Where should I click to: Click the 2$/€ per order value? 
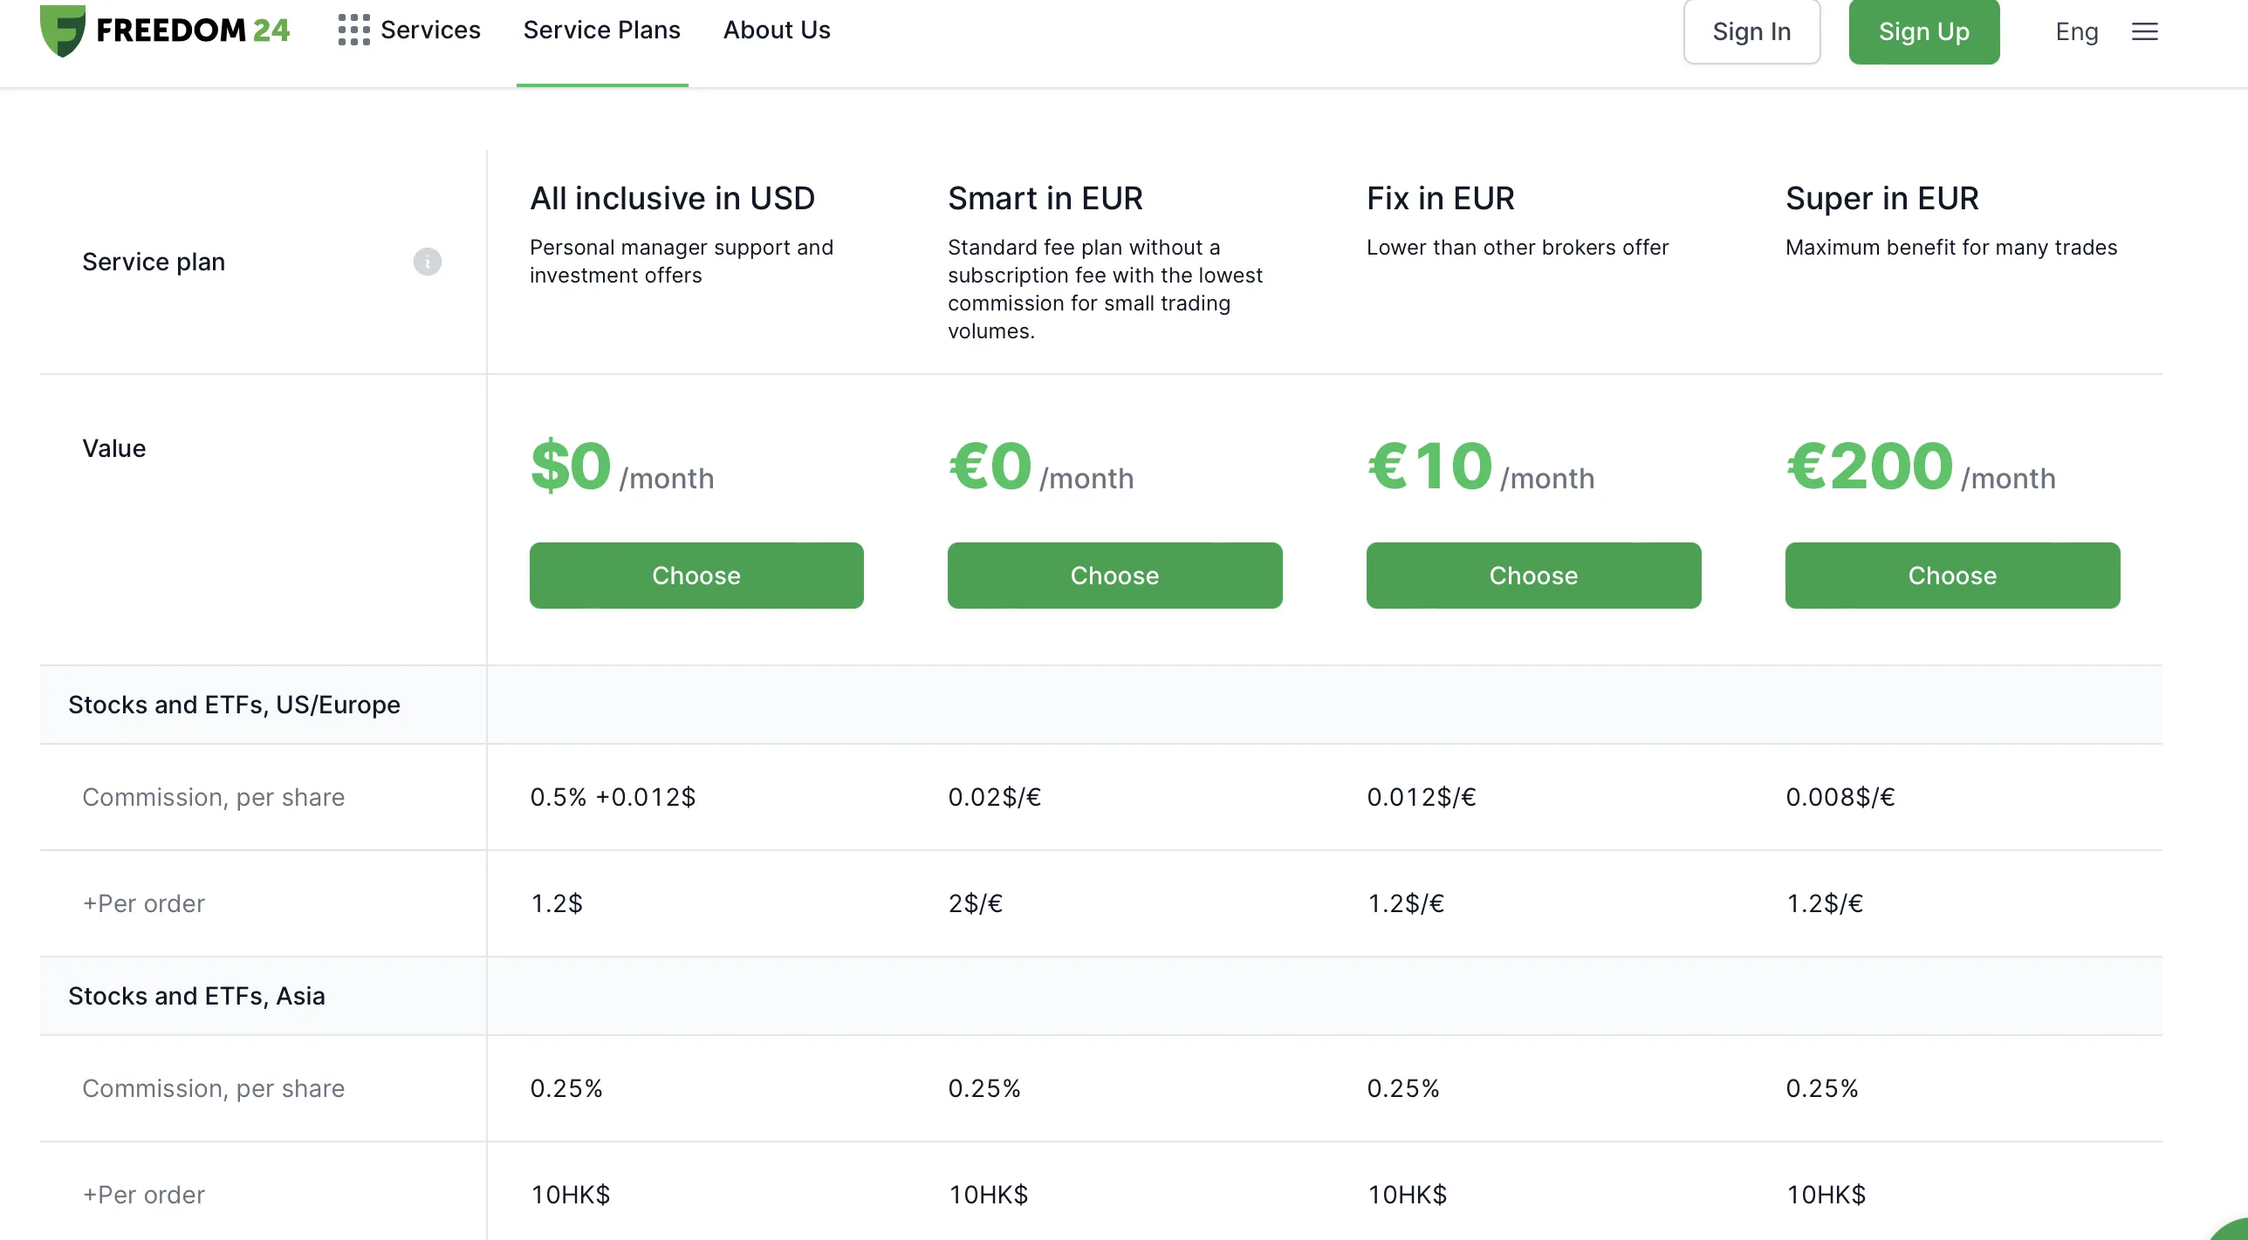click(x=975, y=903)
